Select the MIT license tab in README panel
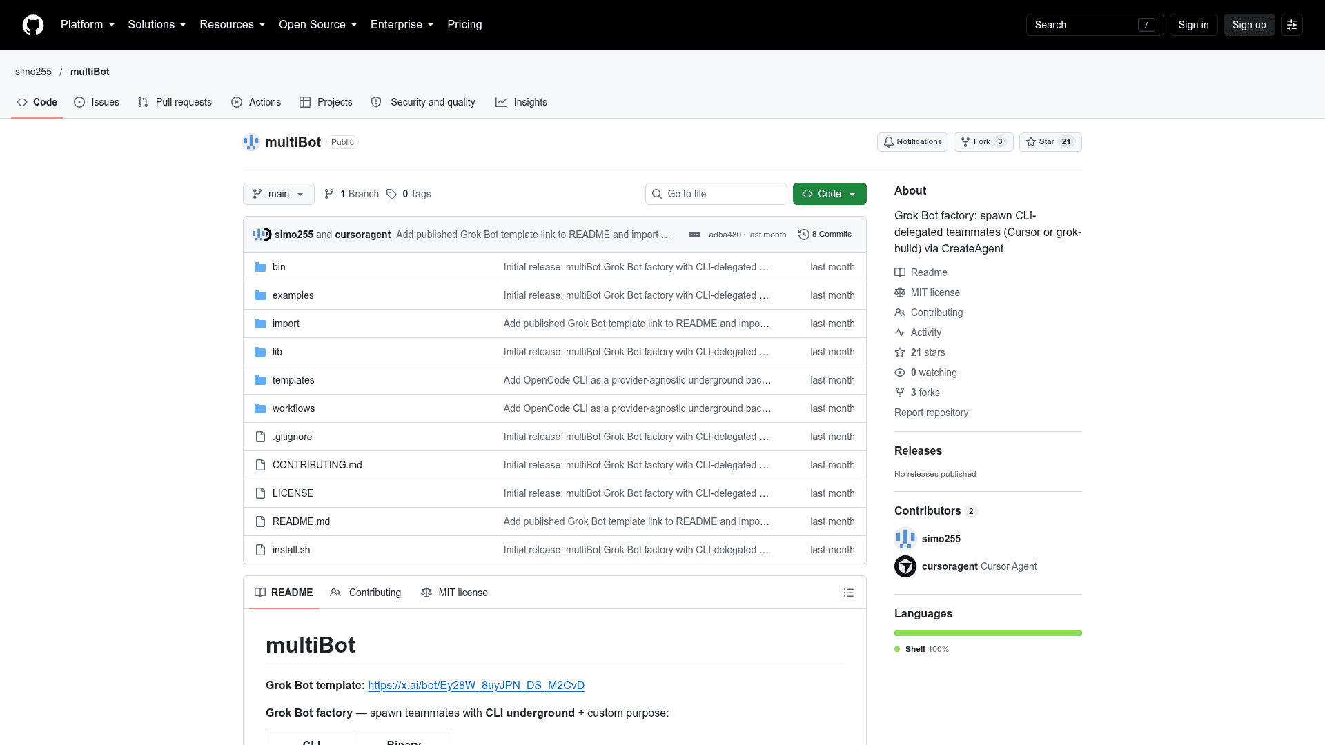 (454, 593)
